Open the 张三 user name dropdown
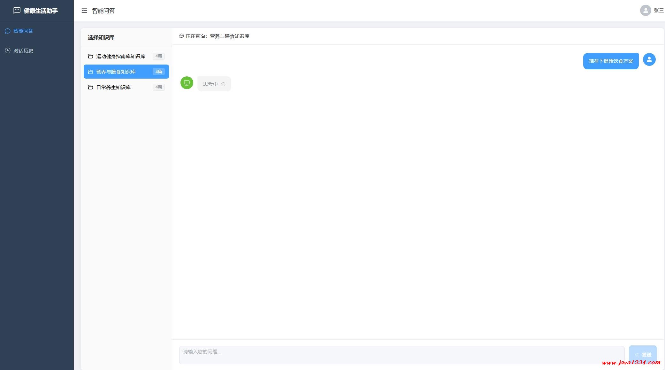Screen dimensions: 665x370 (x=659, y=11)
